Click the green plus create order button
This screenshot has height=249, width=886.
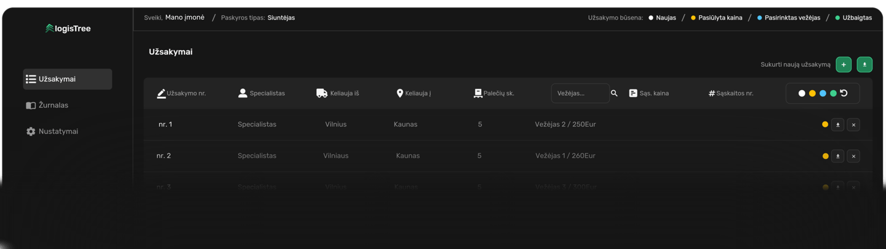pos(844,64)
